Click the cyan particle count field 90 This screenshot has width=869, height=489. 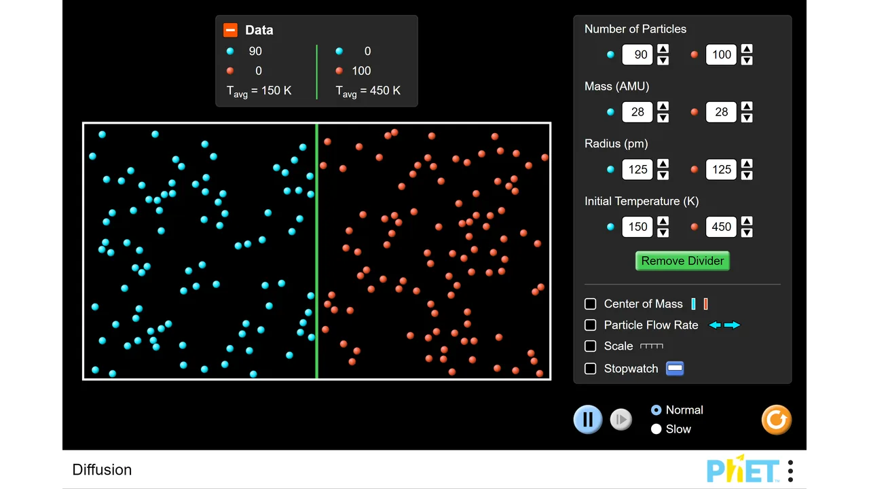tap(637, 54)
